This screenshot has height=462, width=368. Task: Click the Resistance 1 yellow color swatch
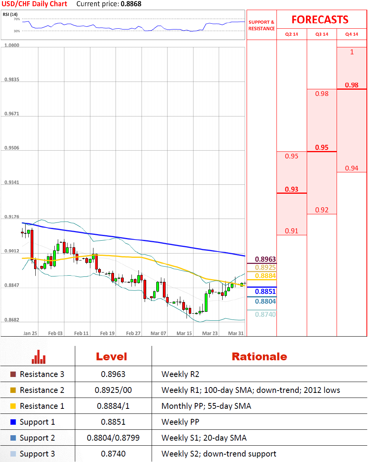point(13,406)
